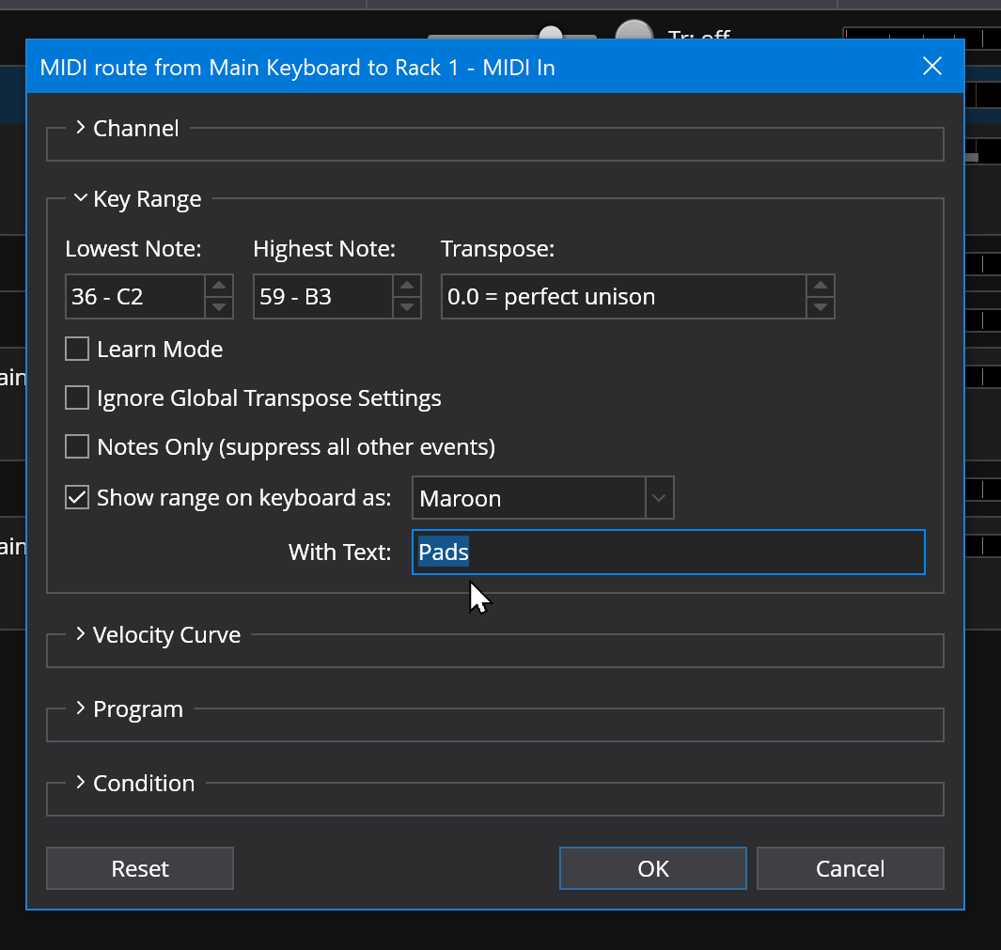Image resolution: width=1001 pixels, height=950 pixels.
Task: Collapse the Key Range section
Action: tap(80, 198)
